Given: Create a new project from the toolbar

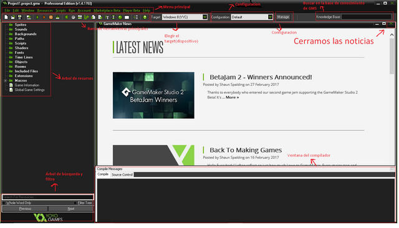Looking at the screenshot, I should click(x=6, y=17).
